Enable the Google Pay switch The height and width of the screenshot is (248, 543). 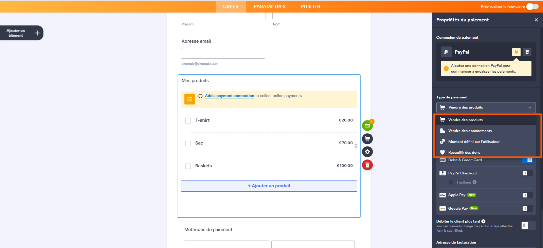pos(527,208)
